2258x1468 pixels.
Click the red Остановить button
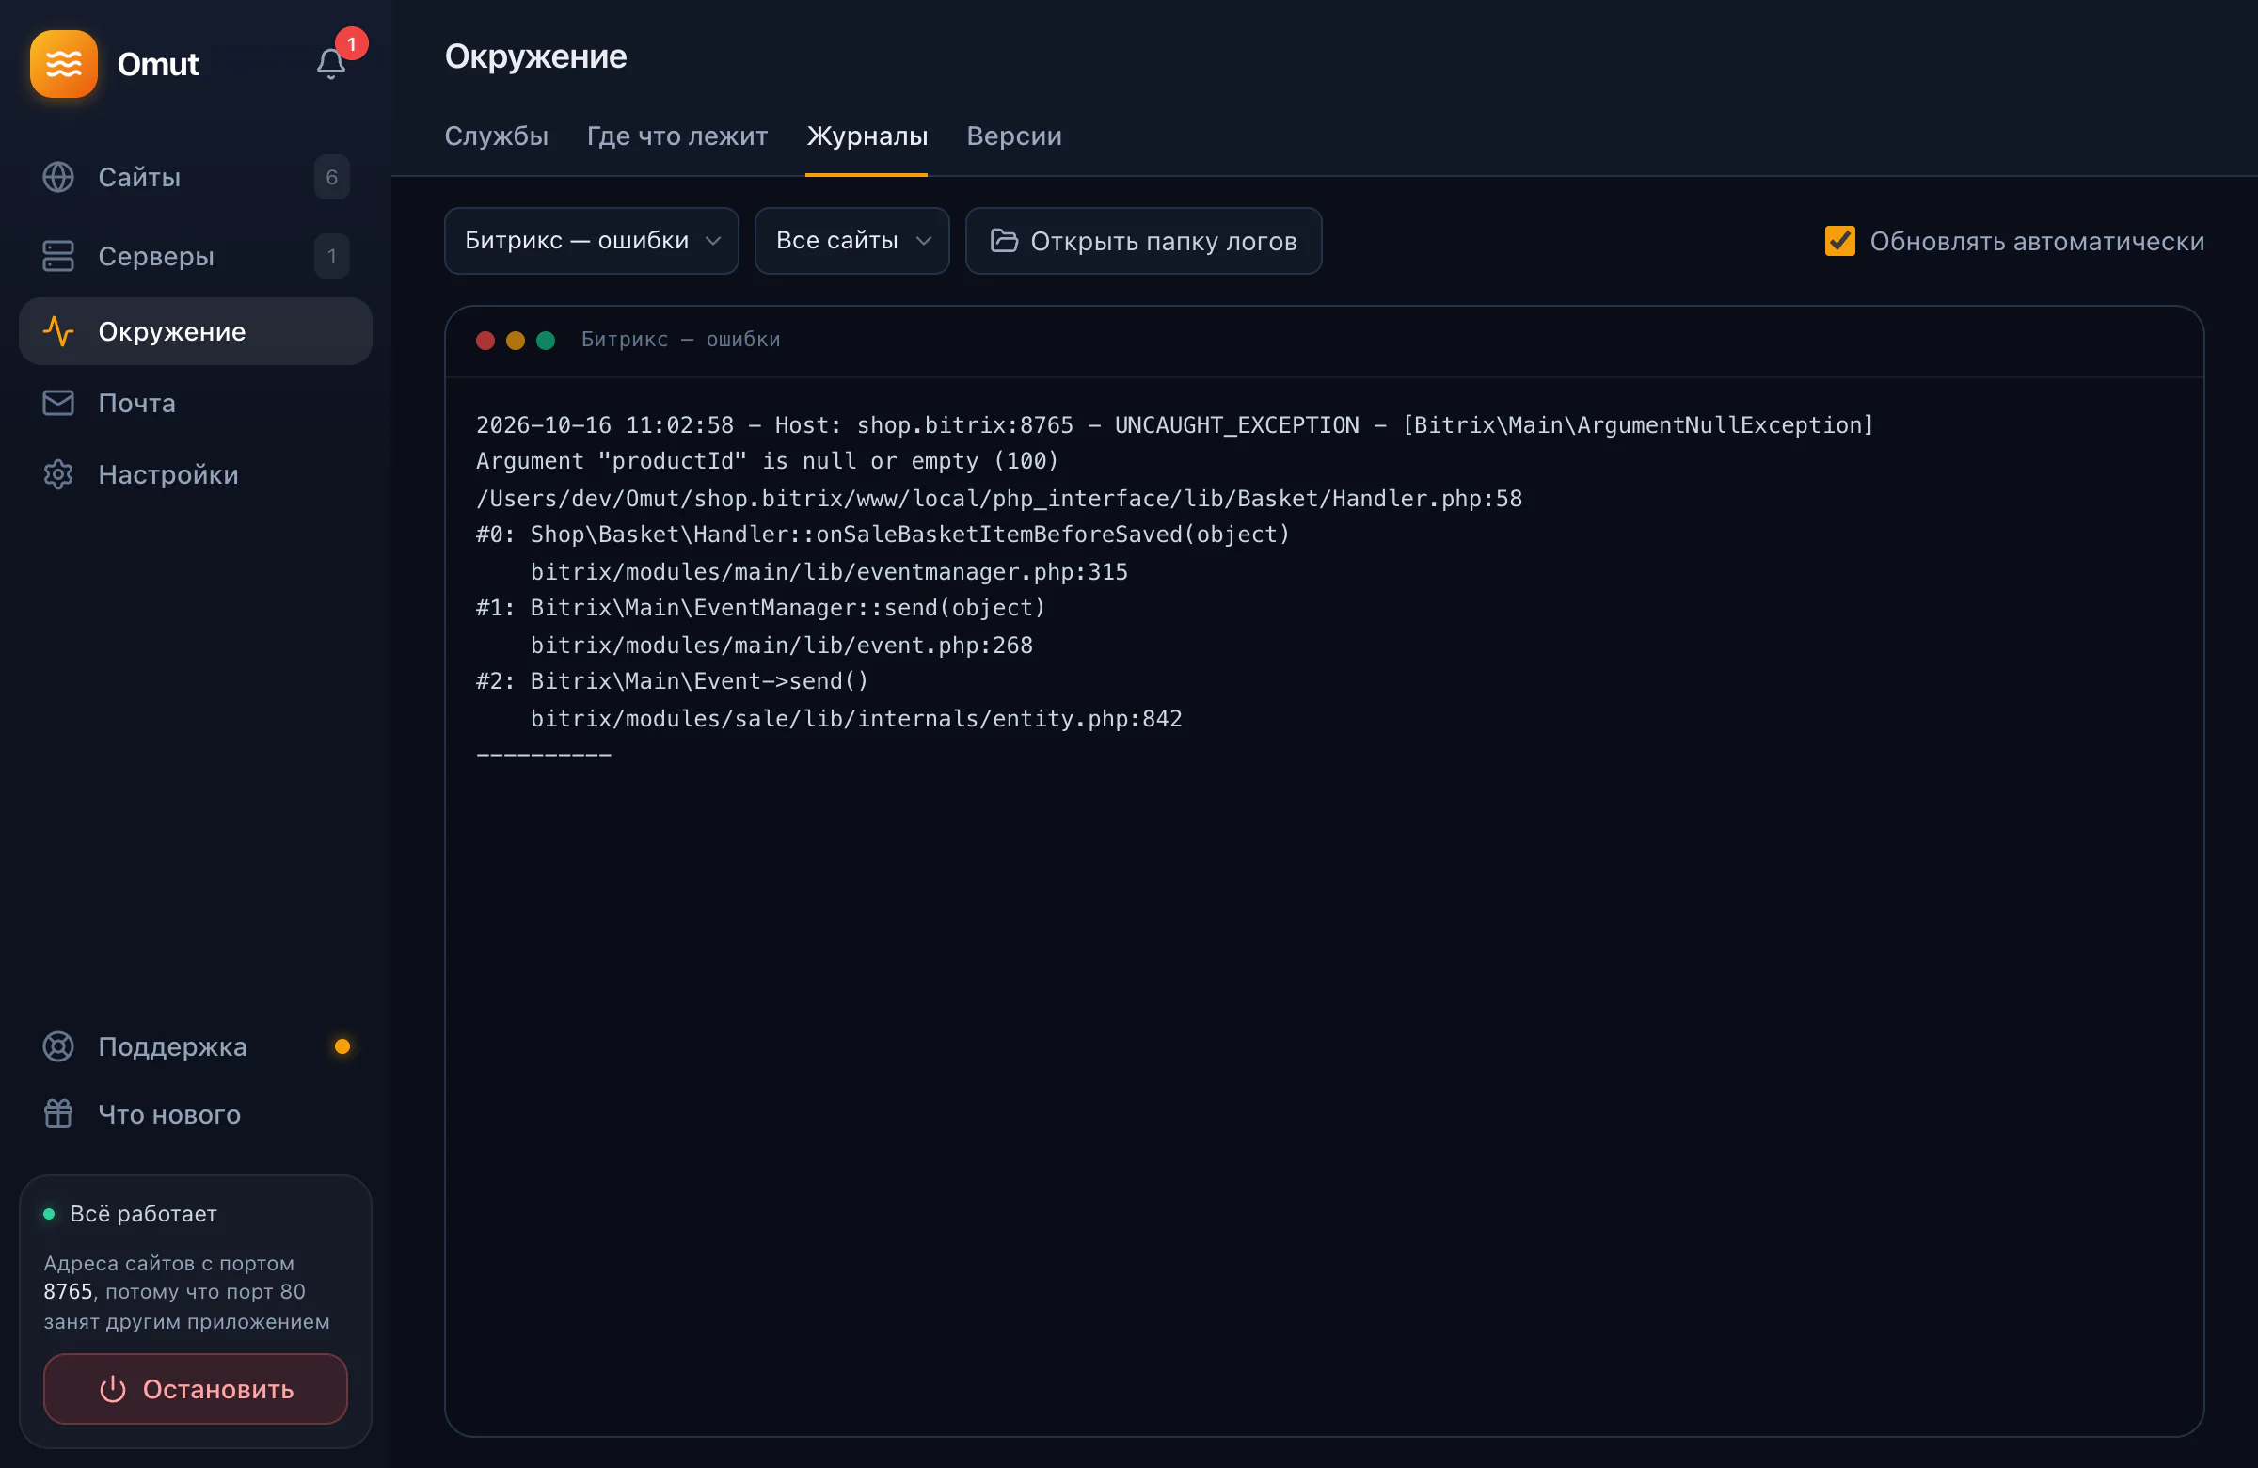[x=196, y=1389]
